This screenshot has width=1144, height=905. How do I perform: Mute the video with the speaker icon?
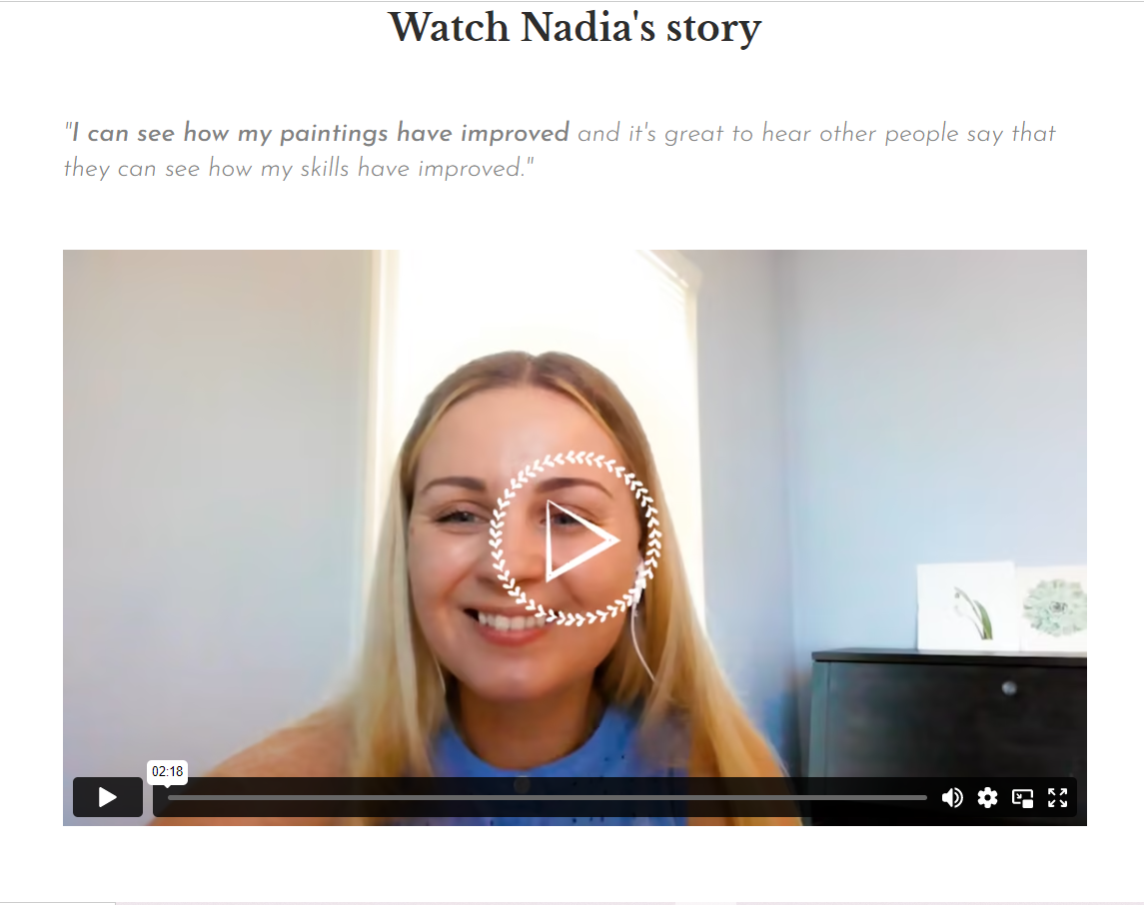click(x=951, y=798)
